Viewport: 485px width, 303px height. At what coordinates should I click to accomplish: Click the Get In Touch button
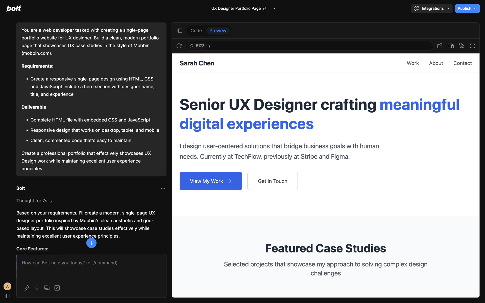coord(273,181)
